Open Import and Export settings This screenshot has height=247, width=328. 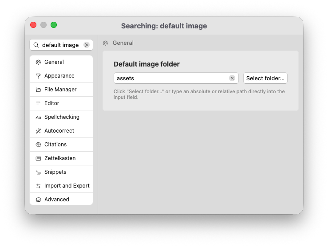tap(61, 186)
